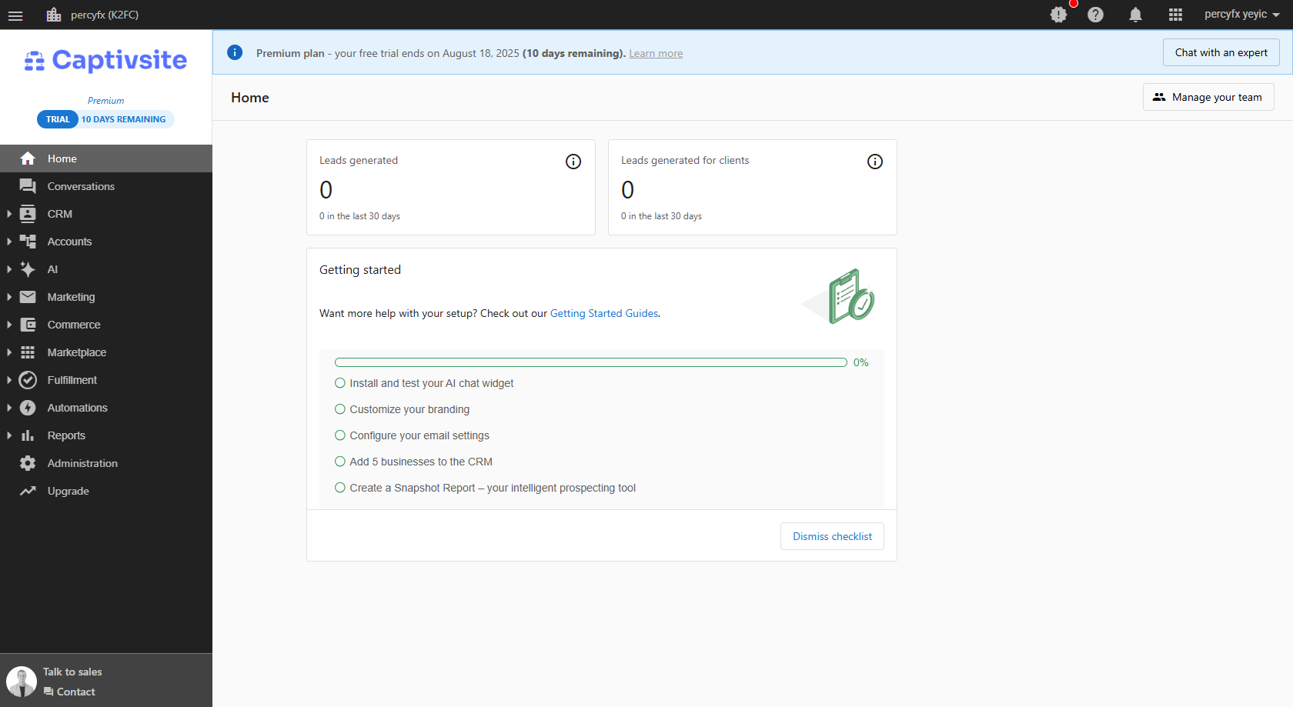Viewport: 1293px width, 707px height.
Task: Click the AI sparkle icon
Action: point(28,269)
